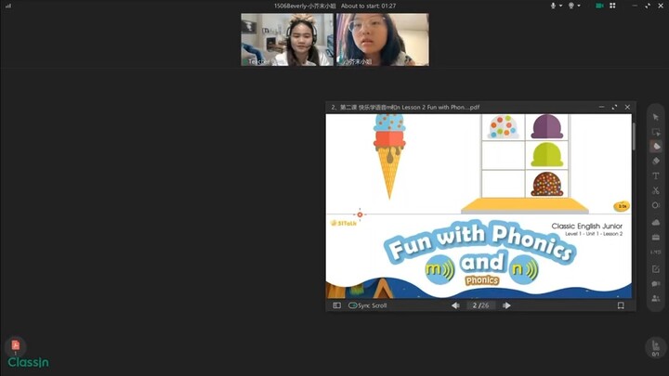Click the fit-to-window icon at PDF bottom right
Screen dimensions: 669x376
pos(621,305)
